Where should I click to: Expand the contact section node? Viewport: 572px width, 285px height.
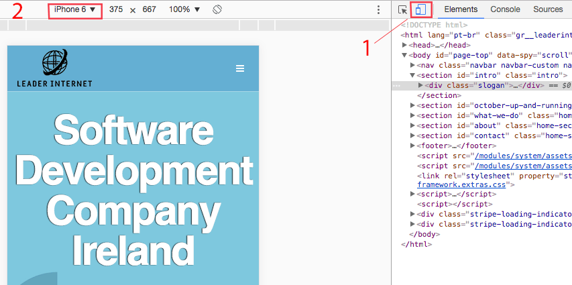(412, 135)
